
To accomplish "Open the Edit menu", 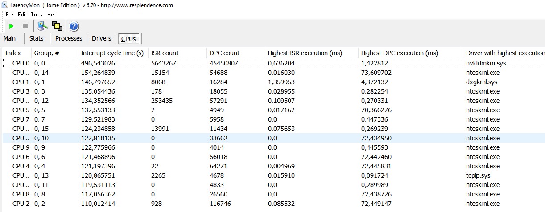I will (x=22, y=15).
